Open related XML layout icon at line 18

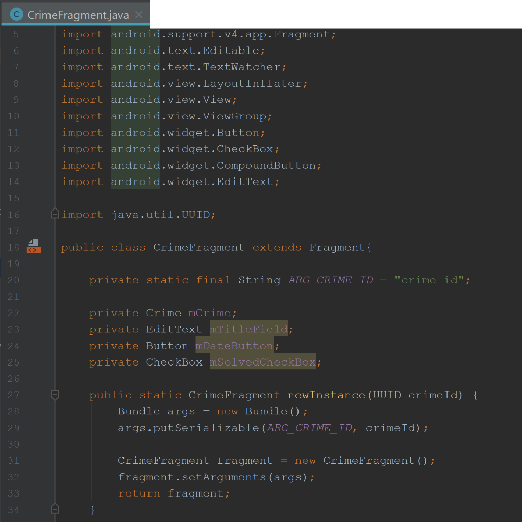(x=33, y=246)
